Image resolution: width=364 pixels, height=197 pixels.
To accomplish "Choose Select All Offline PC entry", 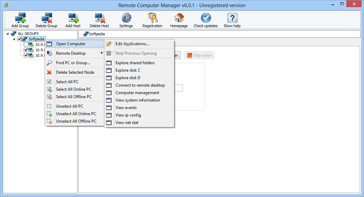I will point(75,97).
